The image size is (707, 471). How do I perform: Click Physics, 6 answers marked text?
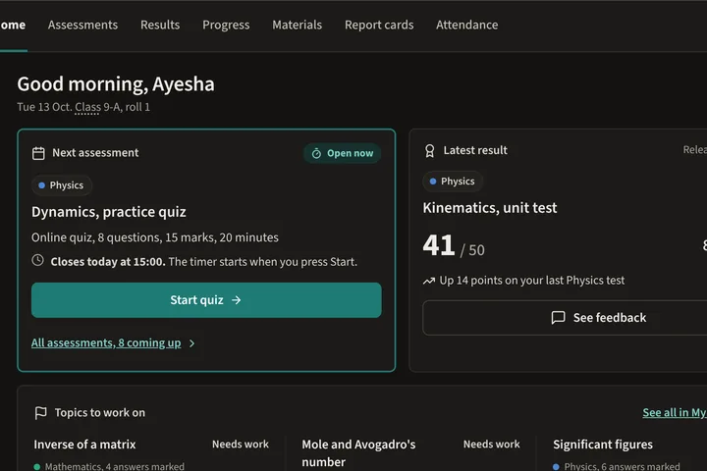[x=623, y=466]
